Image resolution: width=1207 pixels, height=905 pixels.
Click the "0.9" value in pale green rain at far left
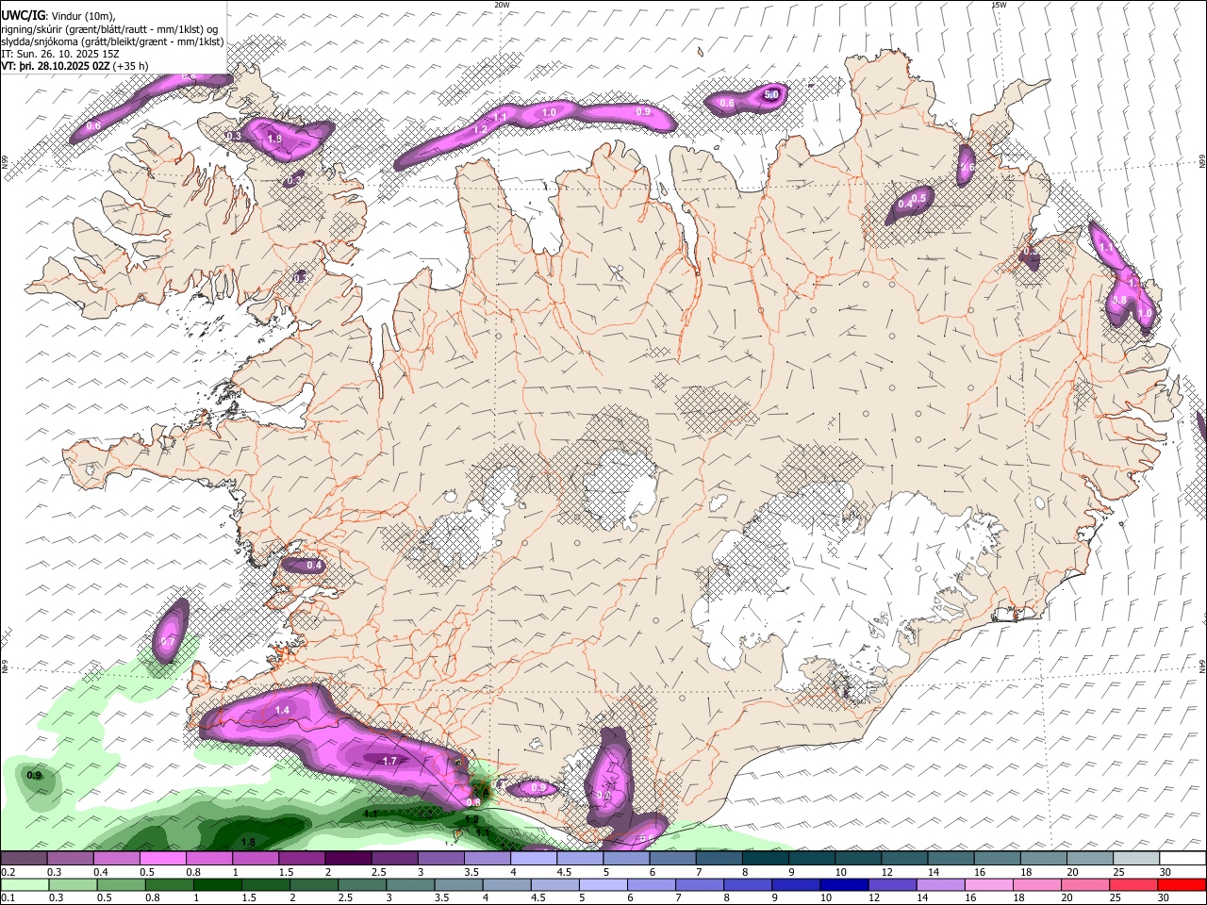tap(34, 776)
